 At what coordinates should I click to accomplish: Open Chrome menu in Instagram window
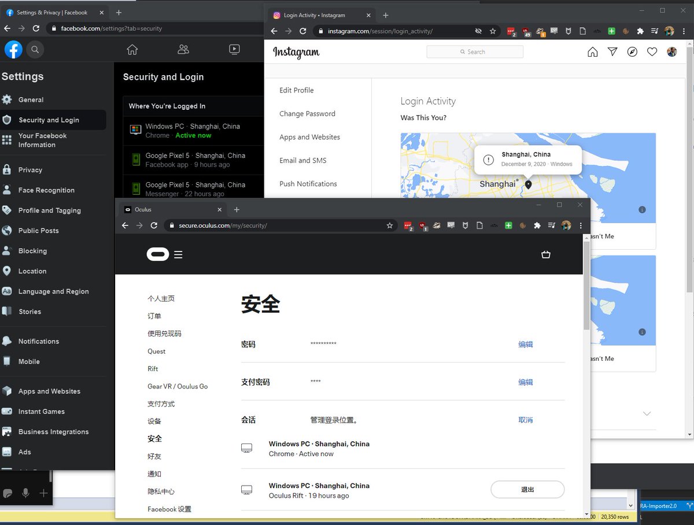click(x=684, y=31)
